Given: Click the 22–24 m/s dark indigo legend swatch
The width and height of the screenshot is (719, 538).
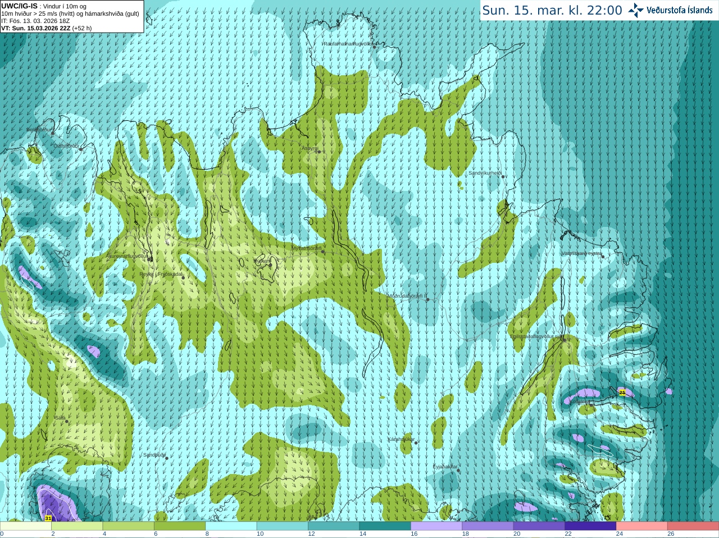Looking at the screenshot, I should pos(590,526).
